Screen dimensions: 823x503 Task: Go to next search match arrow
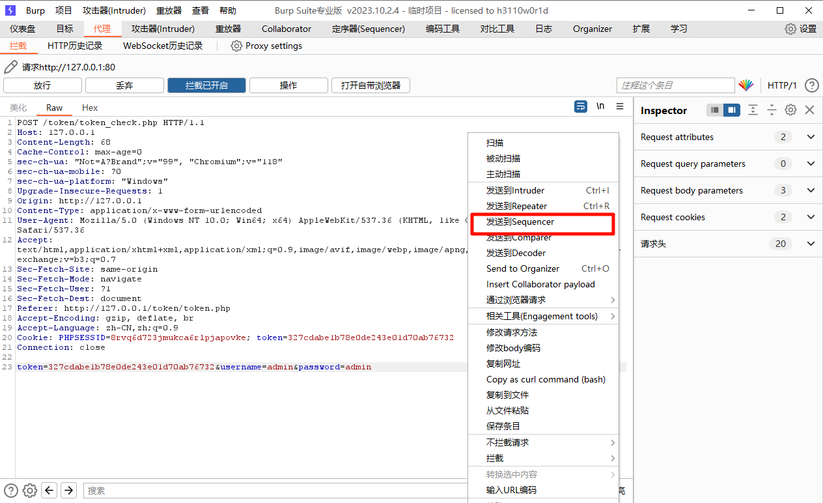click(69, 491)
